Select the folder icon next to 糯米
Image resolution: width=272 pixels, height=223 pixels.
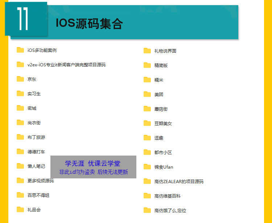point(147,80)
